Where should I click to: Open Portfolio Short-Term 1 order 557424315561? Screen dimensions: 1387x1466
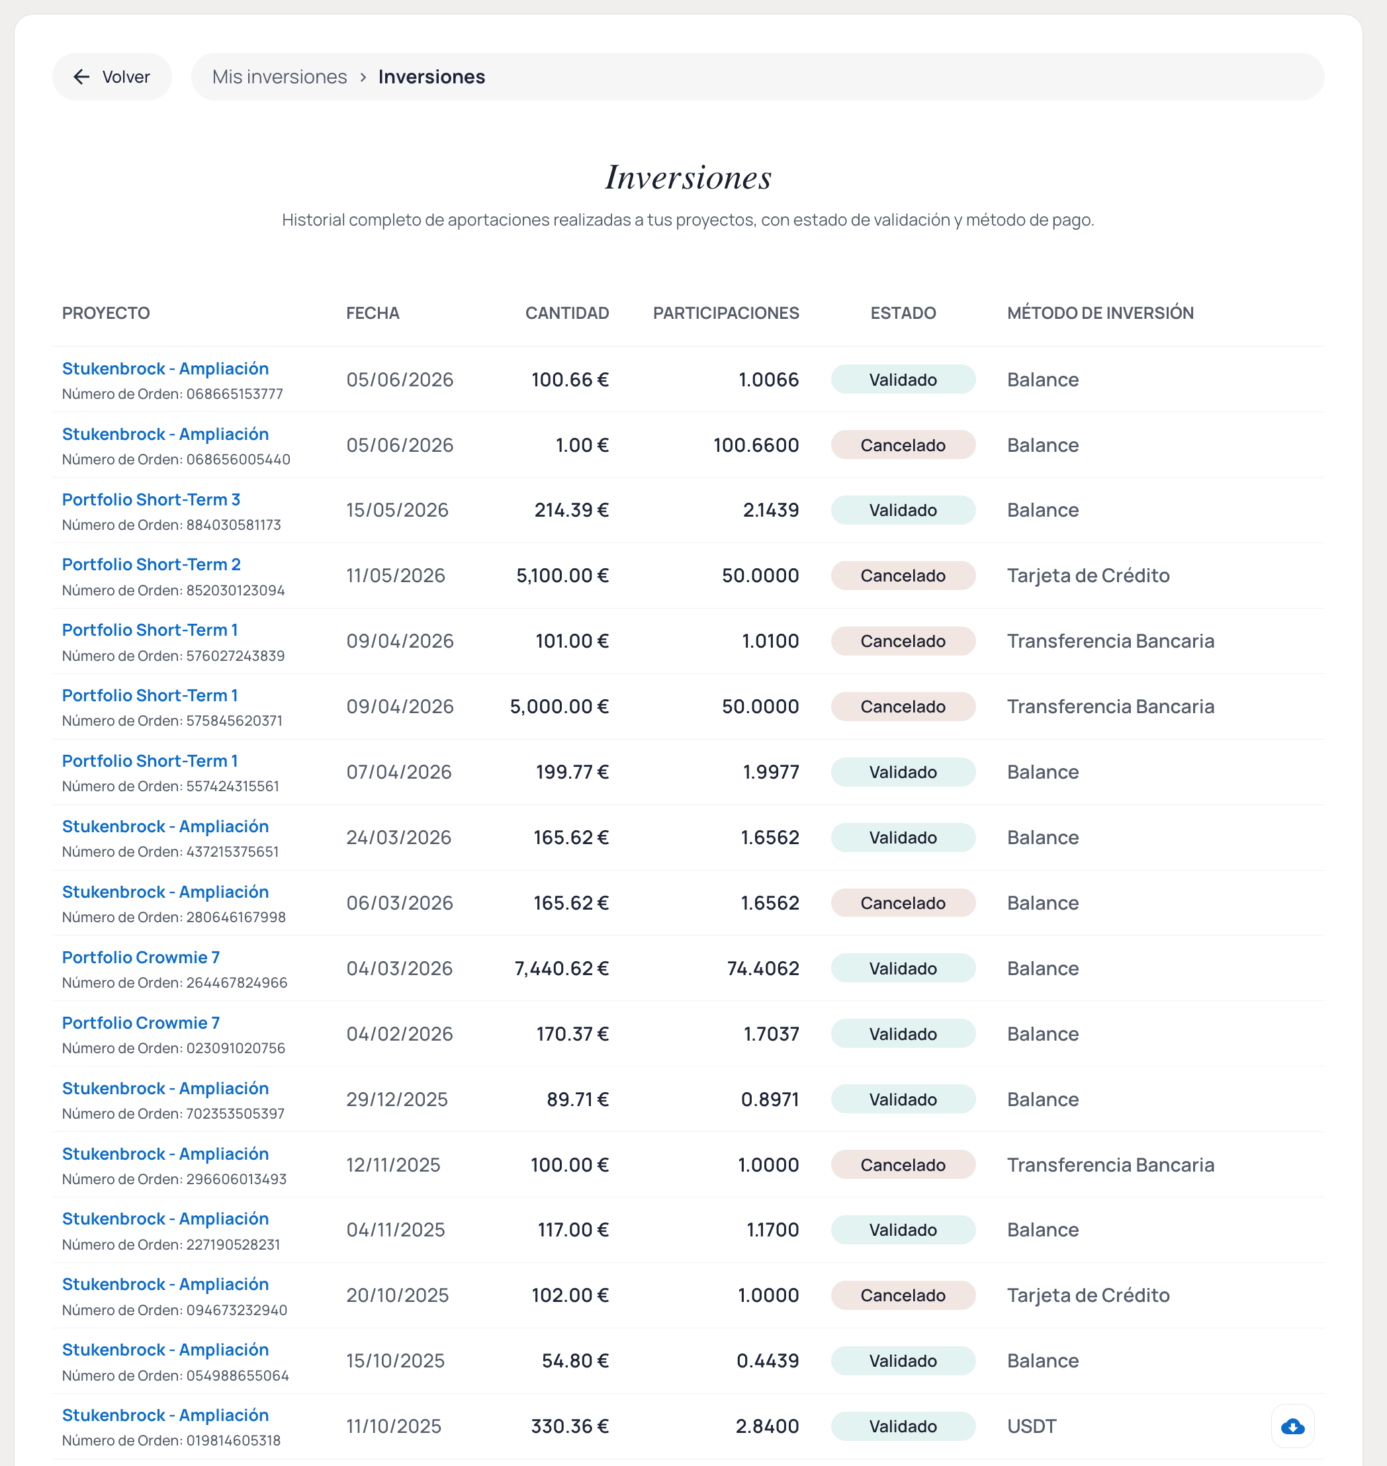[150, 761]
